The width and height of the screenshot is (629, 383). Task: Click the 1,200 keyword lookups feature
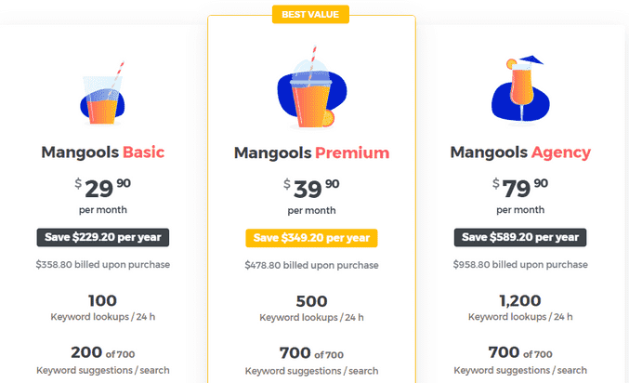pos(520,308)
